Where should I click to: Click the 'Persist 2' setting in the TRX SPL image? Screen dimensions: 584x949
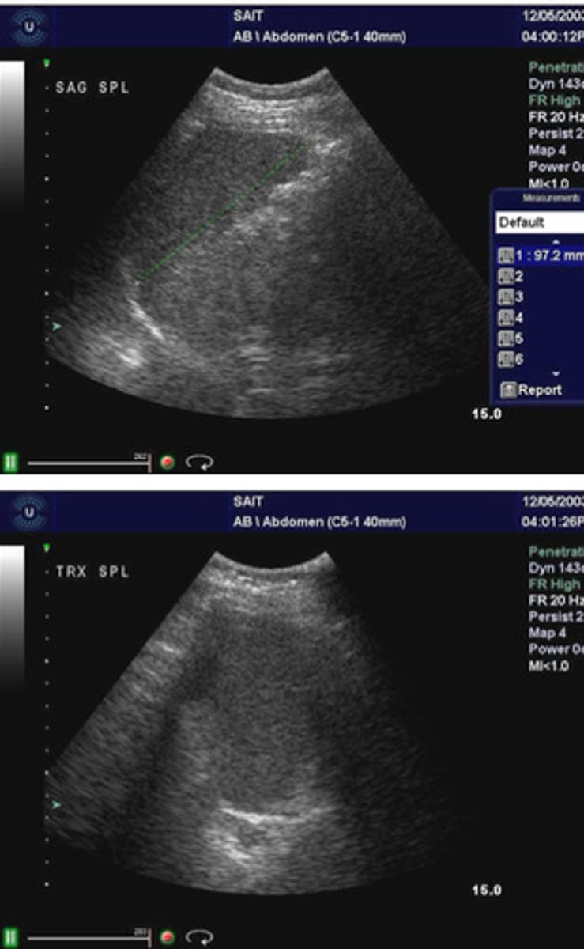(556, 617)
